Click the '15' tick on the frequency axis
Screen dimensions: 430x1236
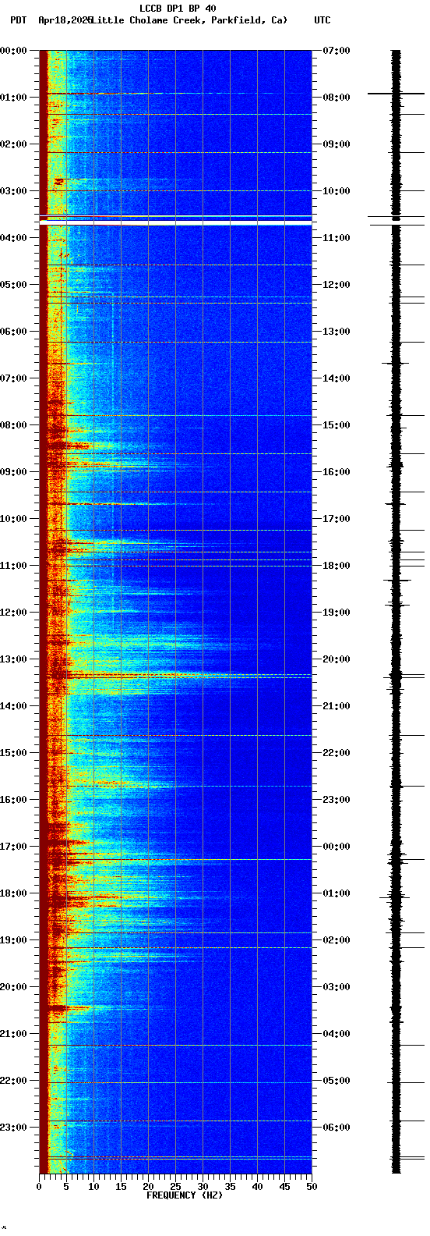click(121, 1187)
